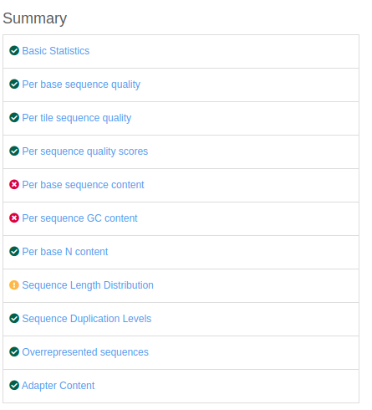
Task: Go to Sequence Length Distribution section
Action: (x=88, y=285)
